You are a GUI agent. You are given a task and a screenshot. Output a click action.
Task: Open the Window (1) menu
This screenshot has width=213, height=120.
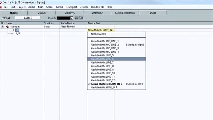[x=97, y=7]
